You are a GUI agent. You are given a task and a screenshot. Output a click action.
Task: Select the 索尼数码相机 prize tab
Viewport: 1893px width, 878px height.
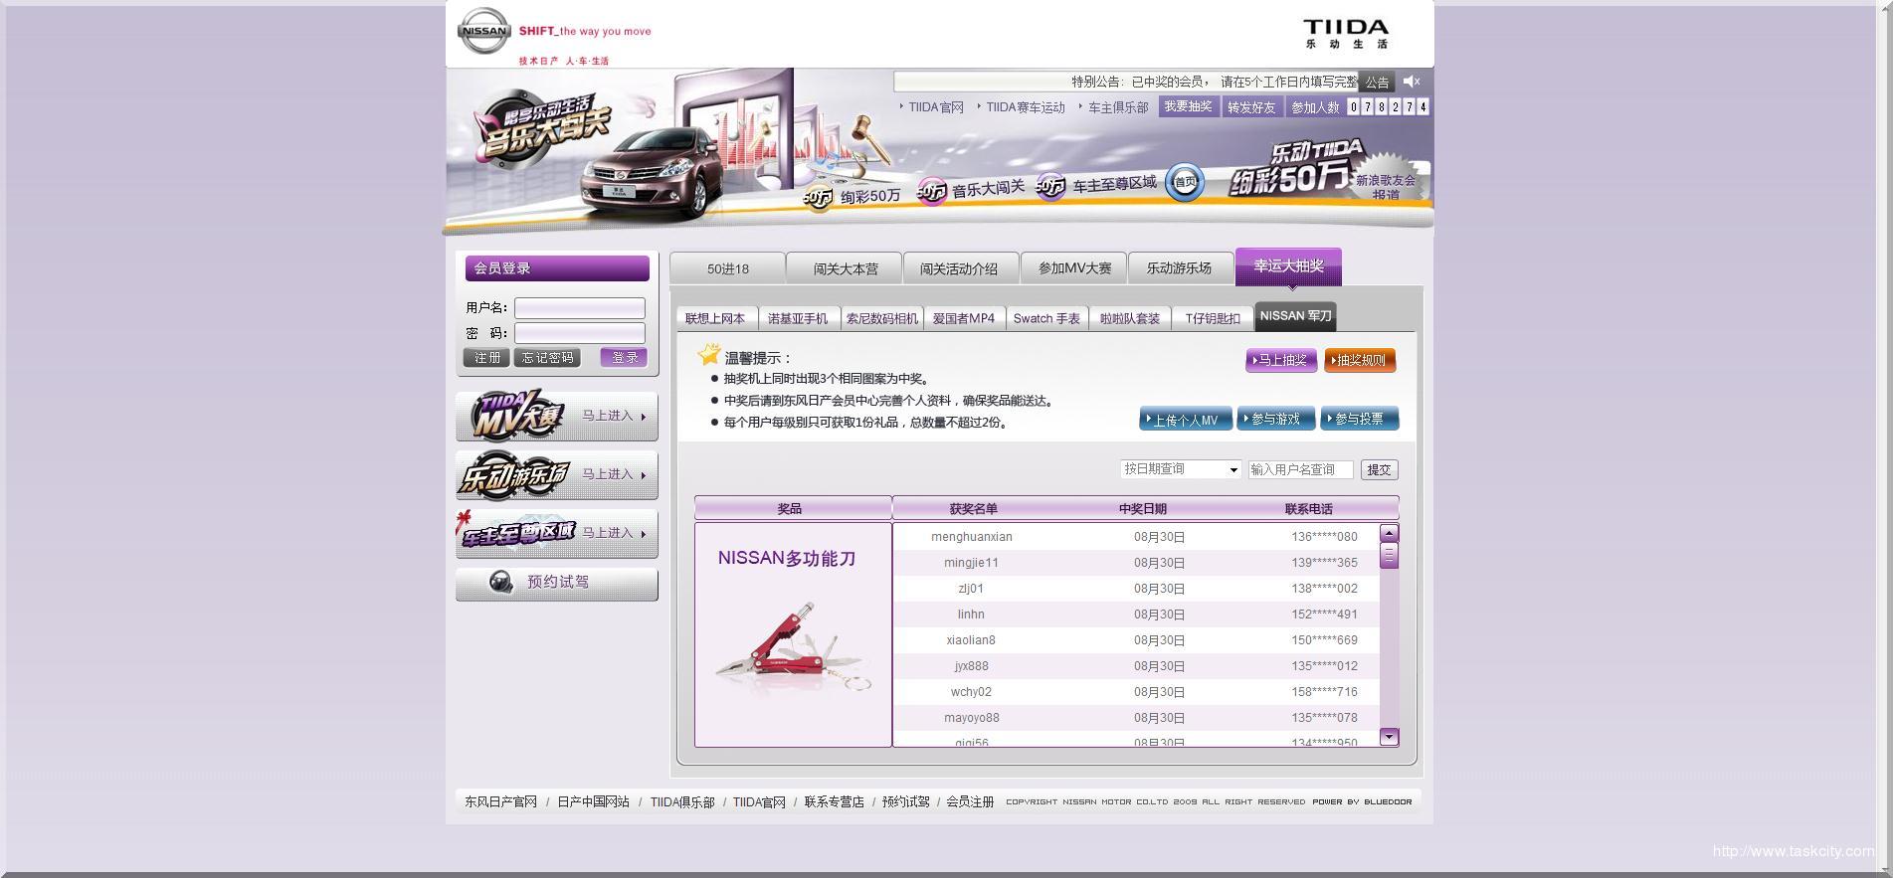click(x=881, y=318)
